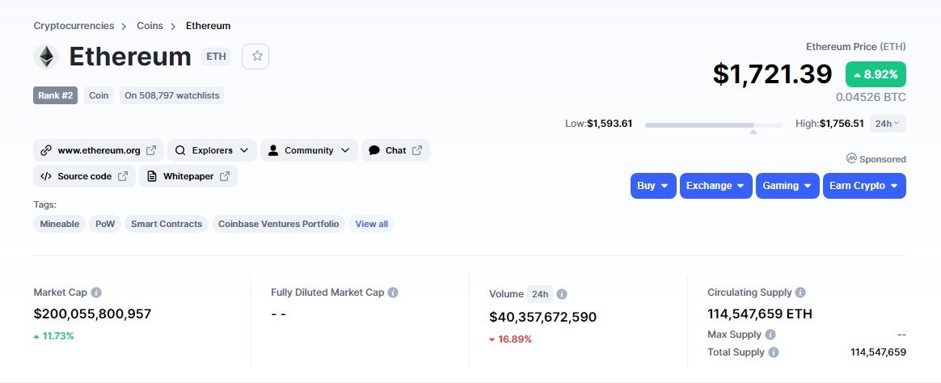Screen dimensions: 941x383
Task: Open the Exchange dropdown button
Action: [716, 186]
